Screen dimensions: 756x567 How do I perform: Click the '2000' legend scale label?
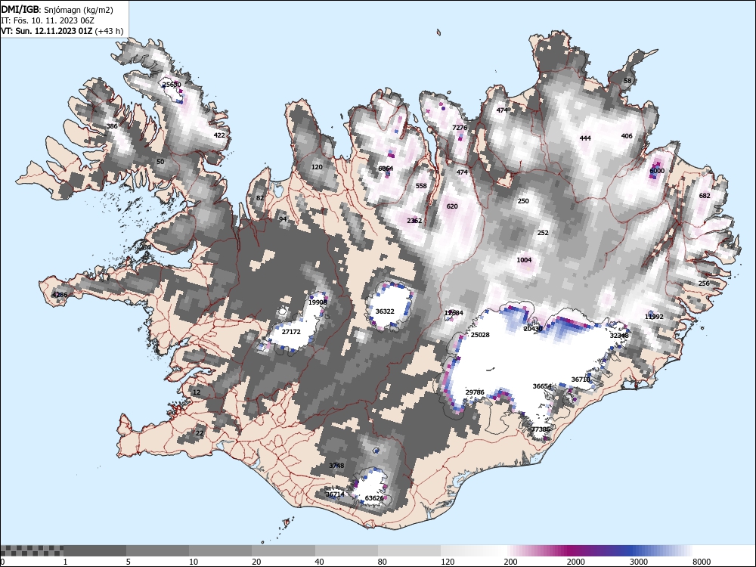click(575, 562)
